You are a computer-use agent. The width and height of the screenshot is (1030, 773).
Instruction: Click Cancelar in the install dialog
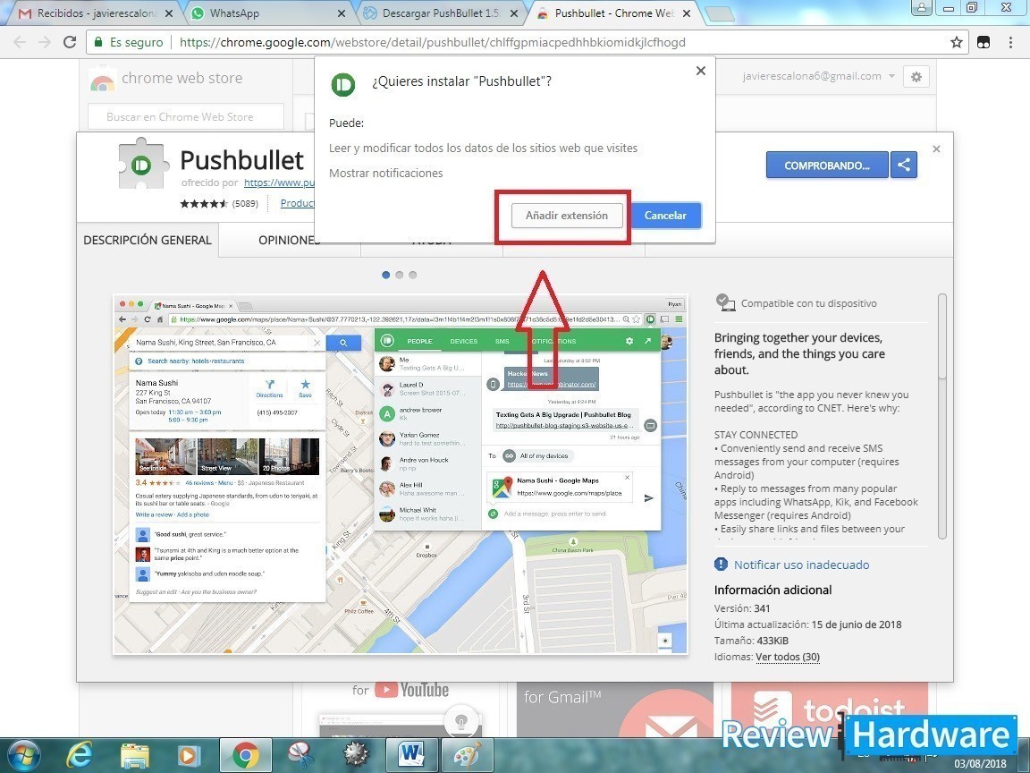click(665, 216)
